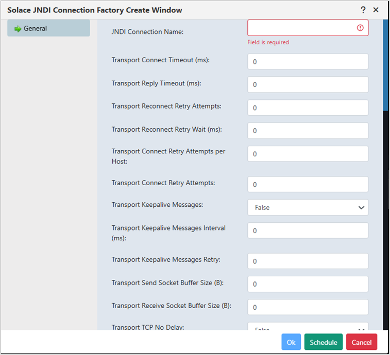Select the General tab in sidebar
This screenshot has width=390, height=355.
tap(48, 28)
